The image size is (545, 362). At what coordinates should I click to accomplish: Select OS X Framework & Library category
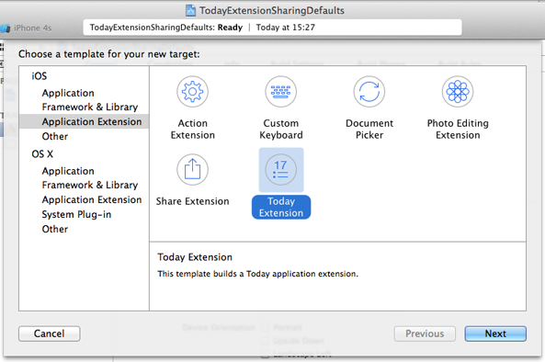tap(90, 185)
